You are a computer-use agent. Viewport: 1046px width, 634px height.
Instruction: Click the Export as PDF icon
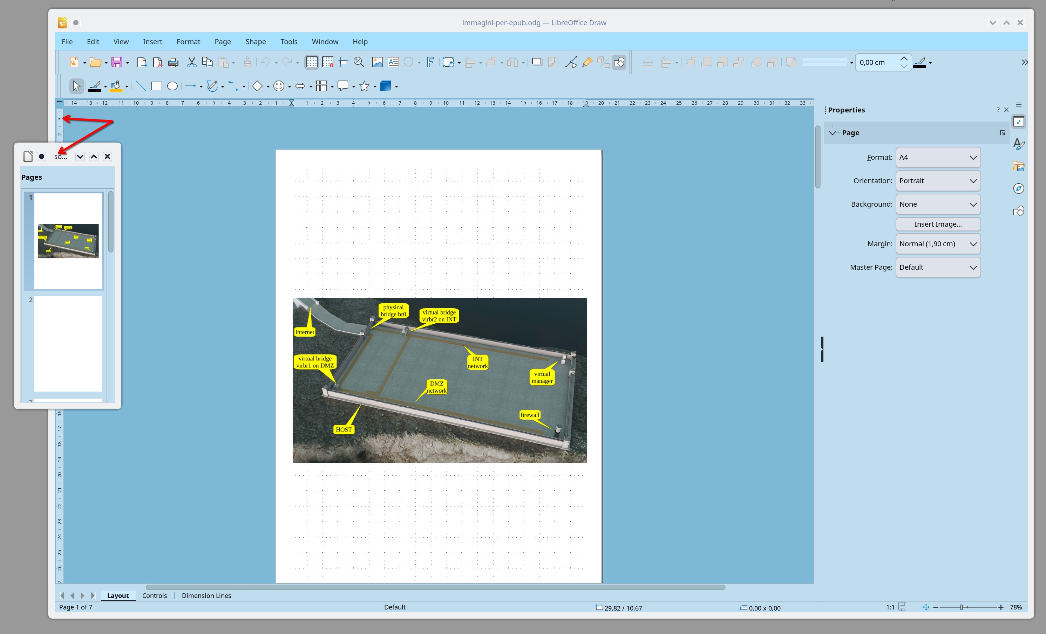tap(157, 62)
